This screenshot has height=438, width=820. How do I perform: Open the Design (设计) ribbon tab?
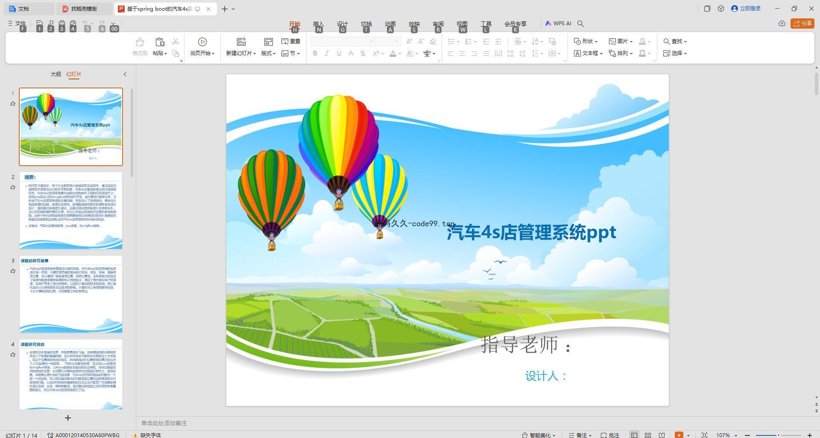tap(343, 24)
